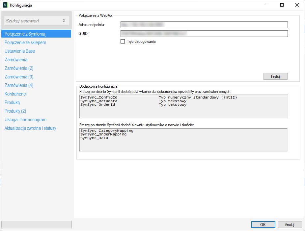Clear search with the X button
This screenshot has width=305, height=231.
[x=64, y=21]
